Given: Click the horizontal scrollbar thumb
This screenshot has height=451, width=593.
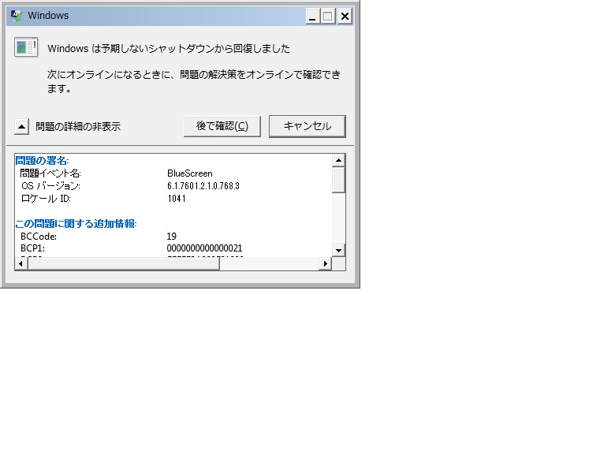Looking at the screenshot, I should pos(124,264).
